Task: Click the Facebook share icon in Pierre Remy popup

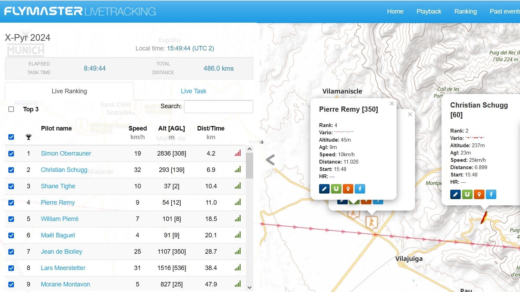Action: pos(360,189)
